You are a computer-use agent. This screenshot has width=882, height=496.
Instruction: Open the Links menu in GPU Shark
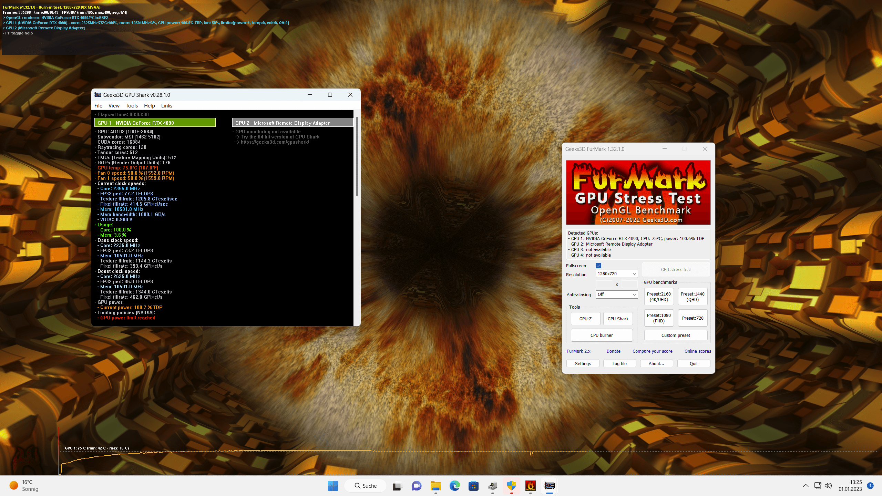[x=167, y=106]
